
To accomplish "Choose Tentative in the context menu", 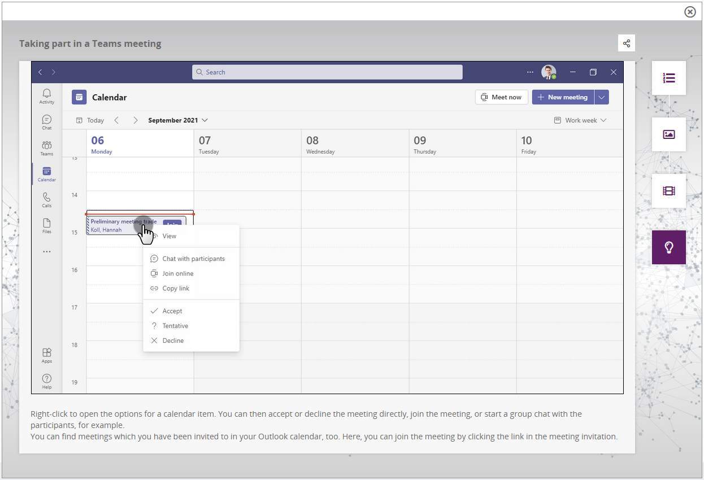I will [192, 326].
